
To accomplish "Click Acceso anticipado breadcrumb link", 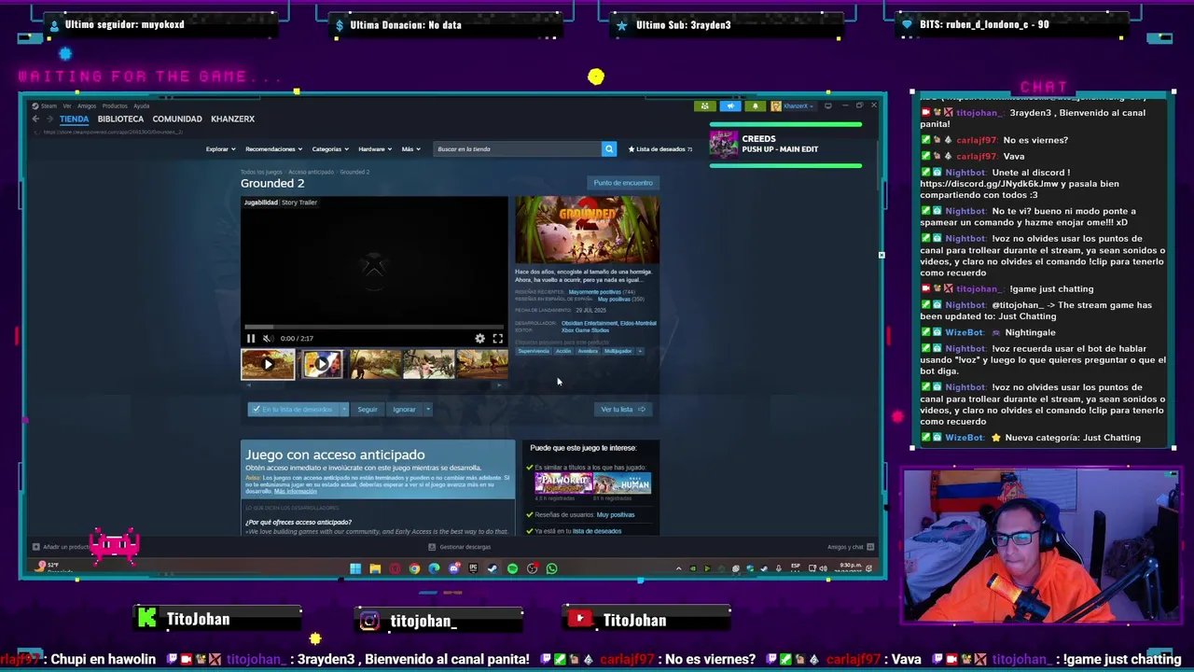I will point(311,172).
